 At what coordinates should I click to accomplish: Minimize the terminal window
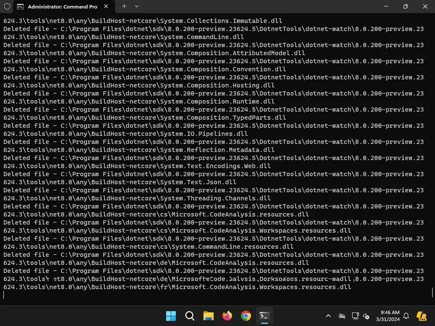pyautogui.click(x=386, y=6)
